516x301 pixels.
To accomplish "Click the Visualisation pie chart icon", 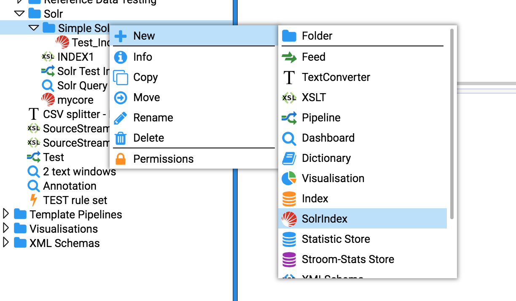I will click(289, 178).
